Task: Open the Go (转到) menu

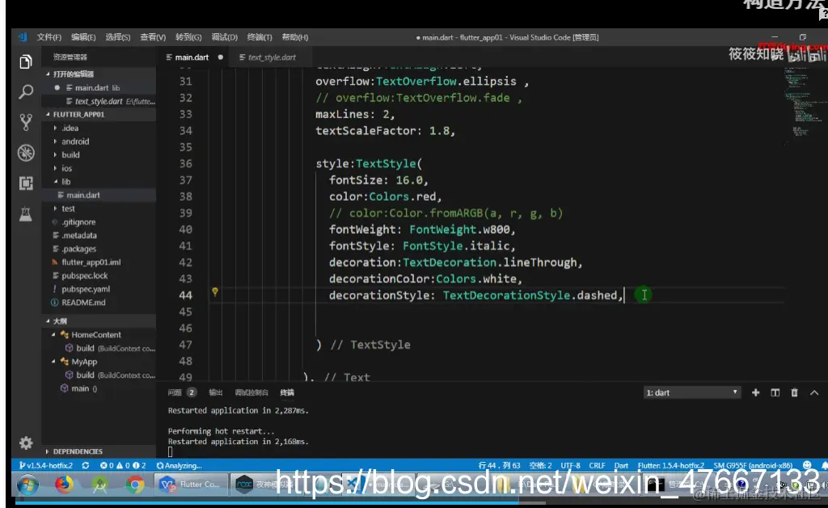Action: 188,37
